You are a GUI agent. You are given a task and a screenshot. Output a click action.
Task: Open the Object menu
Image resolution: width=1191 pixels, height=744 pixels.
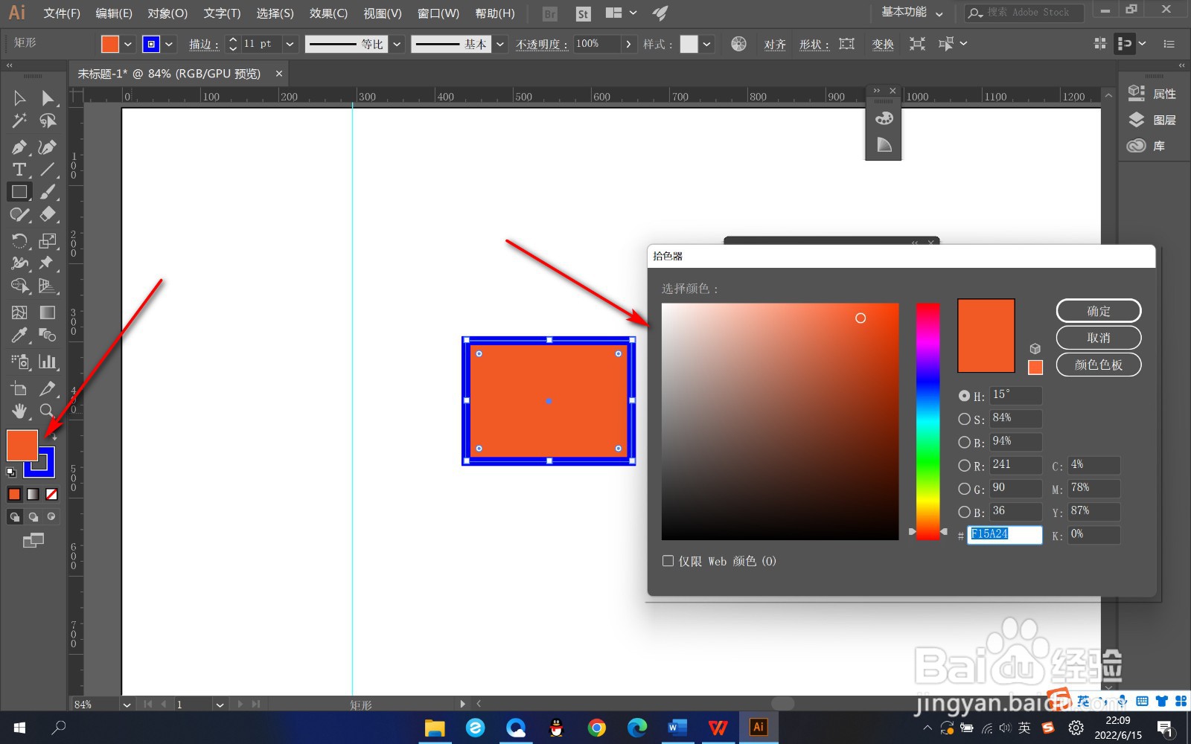pyautogui.click(x=167, y=13)
